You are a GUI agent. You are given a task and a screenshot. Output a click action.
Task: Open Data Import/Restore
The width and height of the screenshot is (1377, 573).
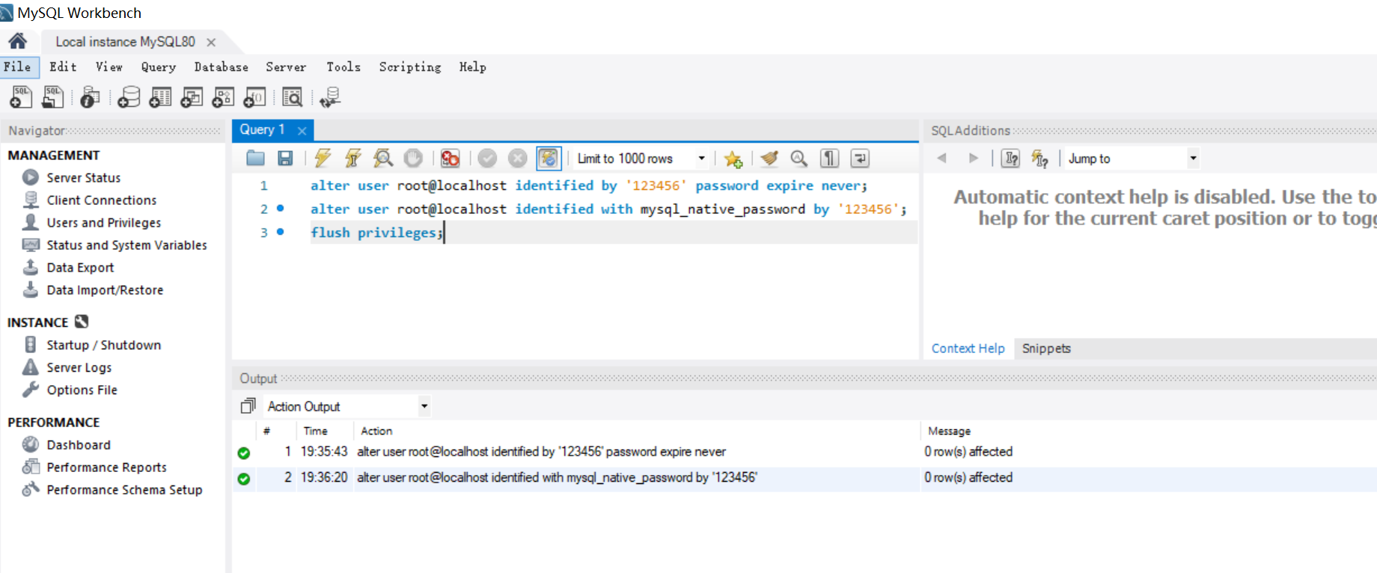click(105, 289)
